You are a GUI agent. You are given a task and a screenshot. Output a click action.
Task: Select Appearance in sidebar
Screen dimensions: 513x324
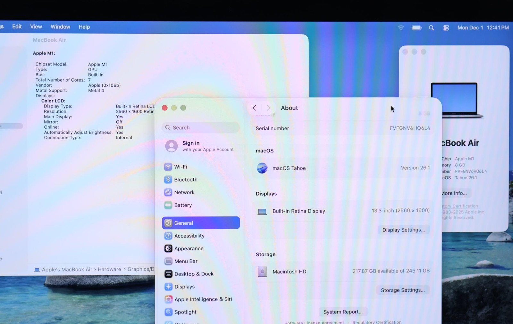[x=189, y=248]
